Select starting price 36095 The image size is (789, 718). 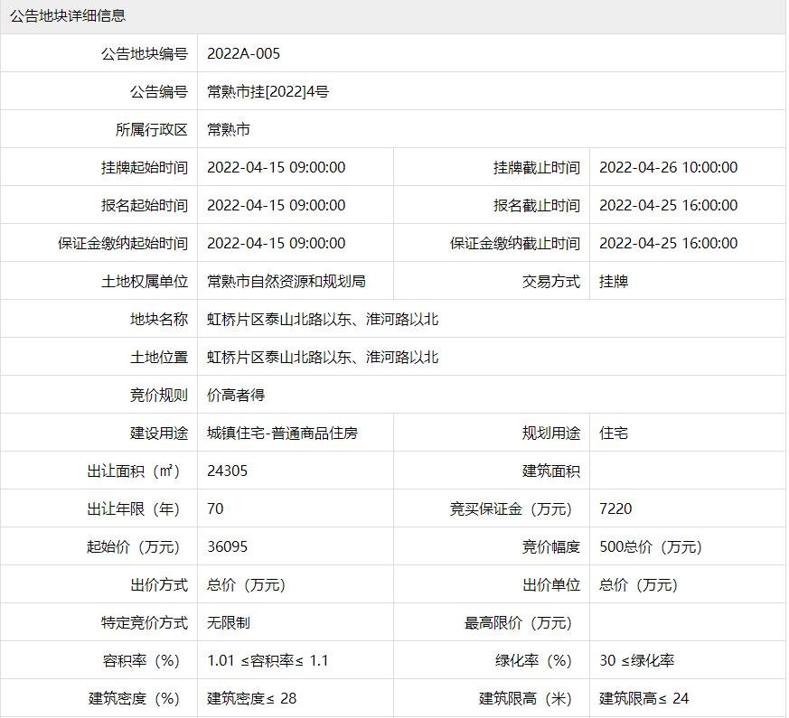coord(228,547)
